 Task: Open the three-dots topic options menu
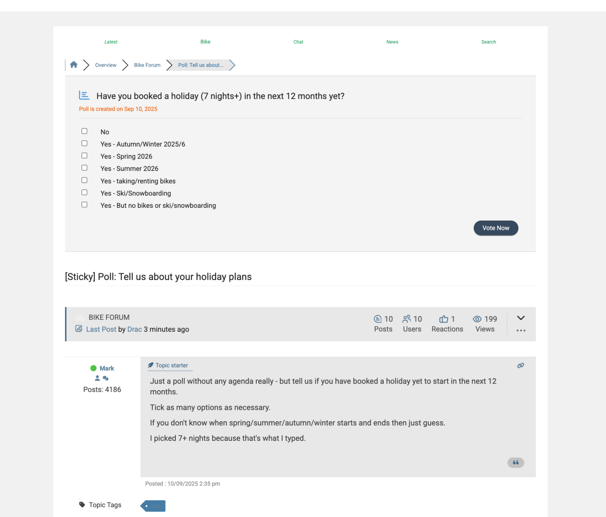coord(521,330)
